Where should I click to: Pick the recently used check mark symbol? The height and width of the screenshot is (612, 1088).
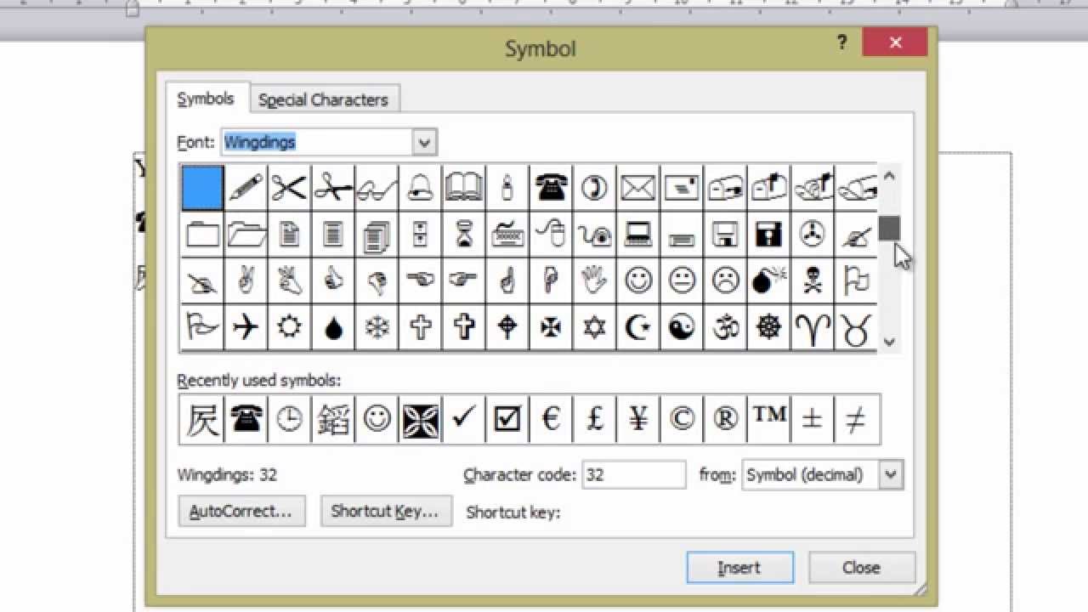pyautogui.click(x=463, y=418)
